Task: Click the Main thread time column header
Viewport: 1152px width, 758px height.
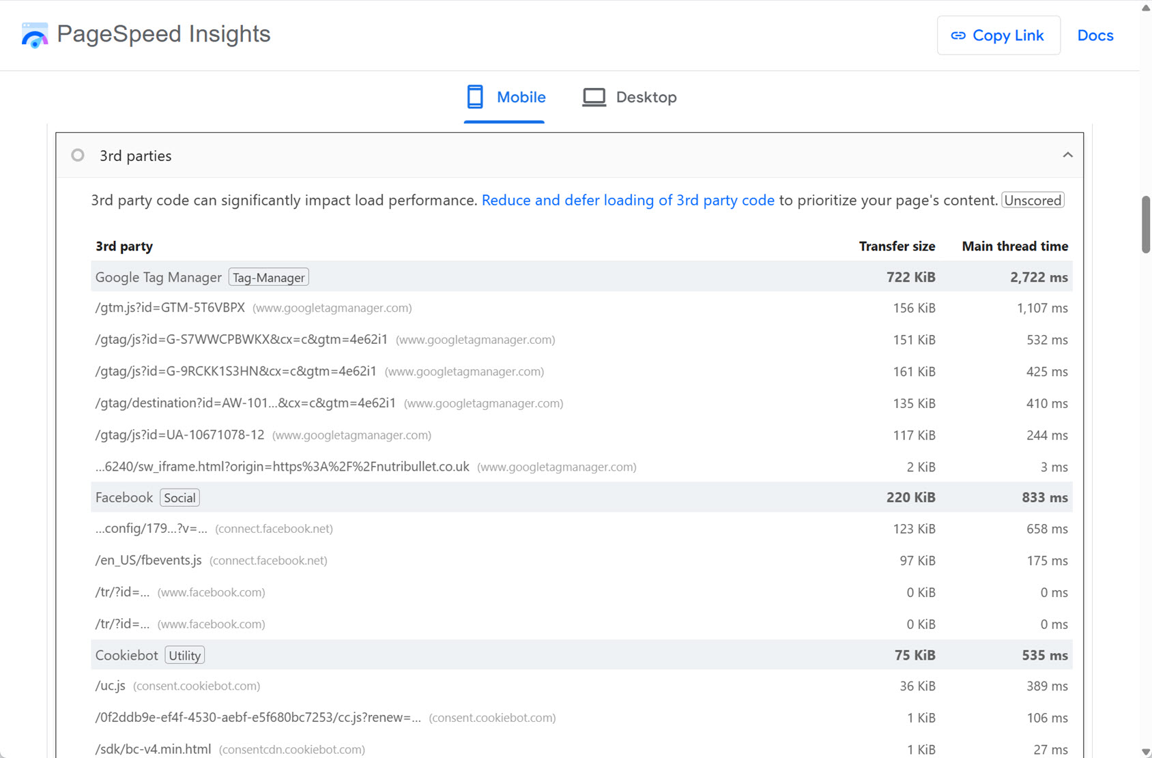Action: [x=1014, y=246]
